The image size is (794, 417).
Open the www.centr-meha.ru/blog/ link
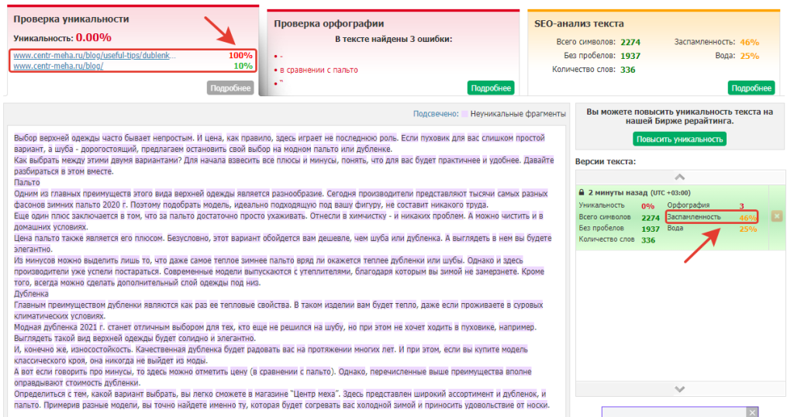pyautogui.click(x=58, y=66)
